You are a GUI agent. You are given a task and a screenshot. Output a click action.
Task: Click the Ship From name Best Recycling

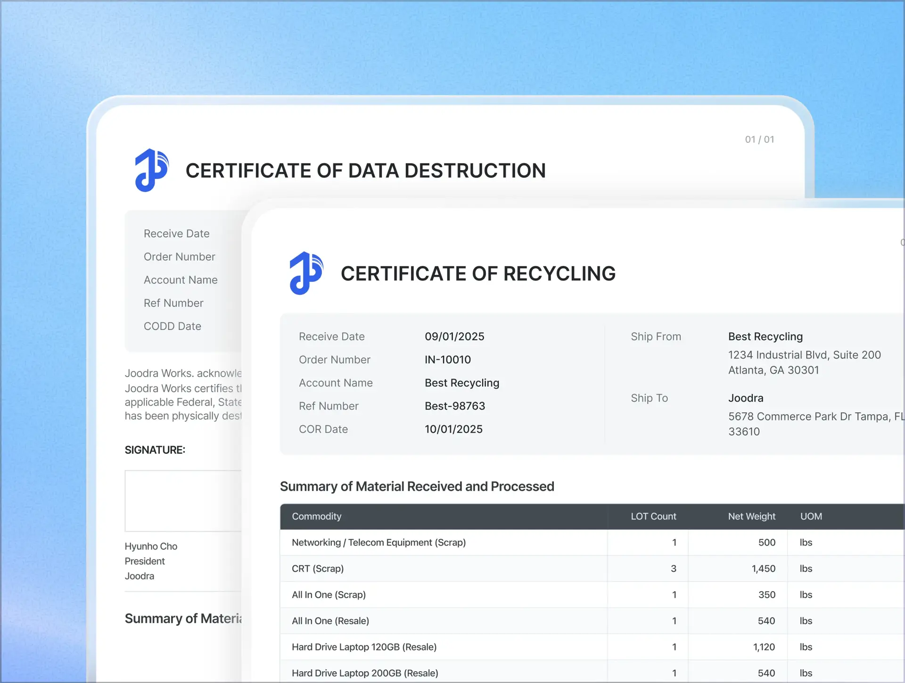point(765,337)
